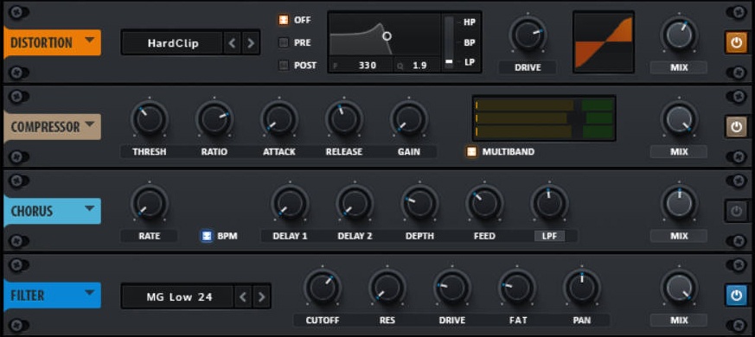Enable the Chorus effect power button
This screenshot has width=755, height=337.
click(x=736, y=211)
